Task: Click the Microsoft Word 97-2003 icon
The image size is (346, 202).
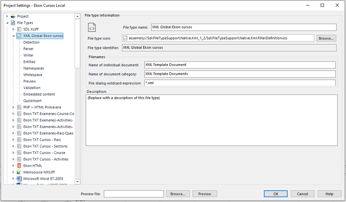Action: coord(19,179)
